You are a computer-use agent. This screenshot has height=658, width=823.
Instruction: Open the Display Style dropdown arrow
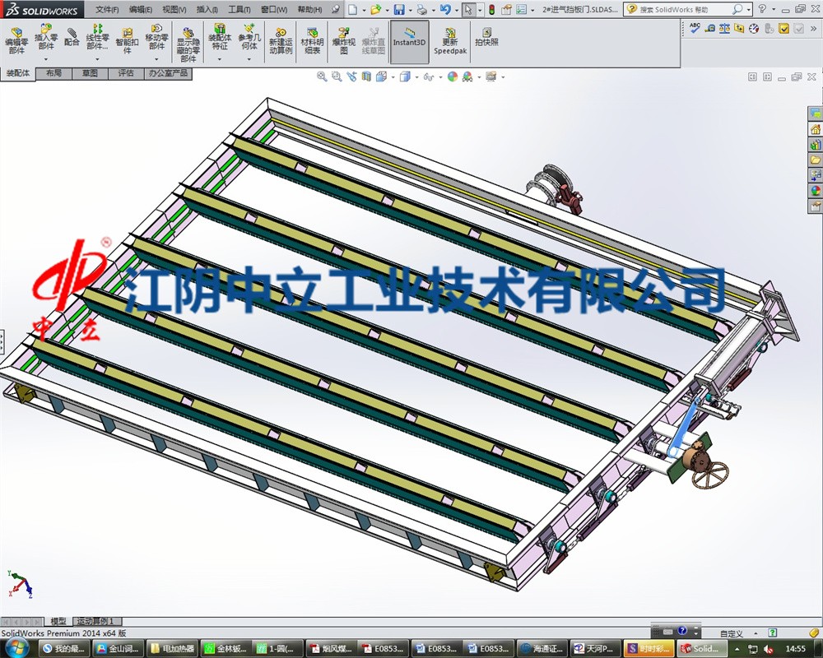pyautogui.click(x=416, y=77)
